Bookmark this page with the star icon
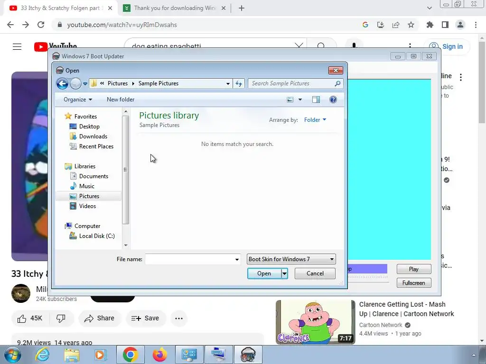Screen dimensions: 486x364 point(411,25)
